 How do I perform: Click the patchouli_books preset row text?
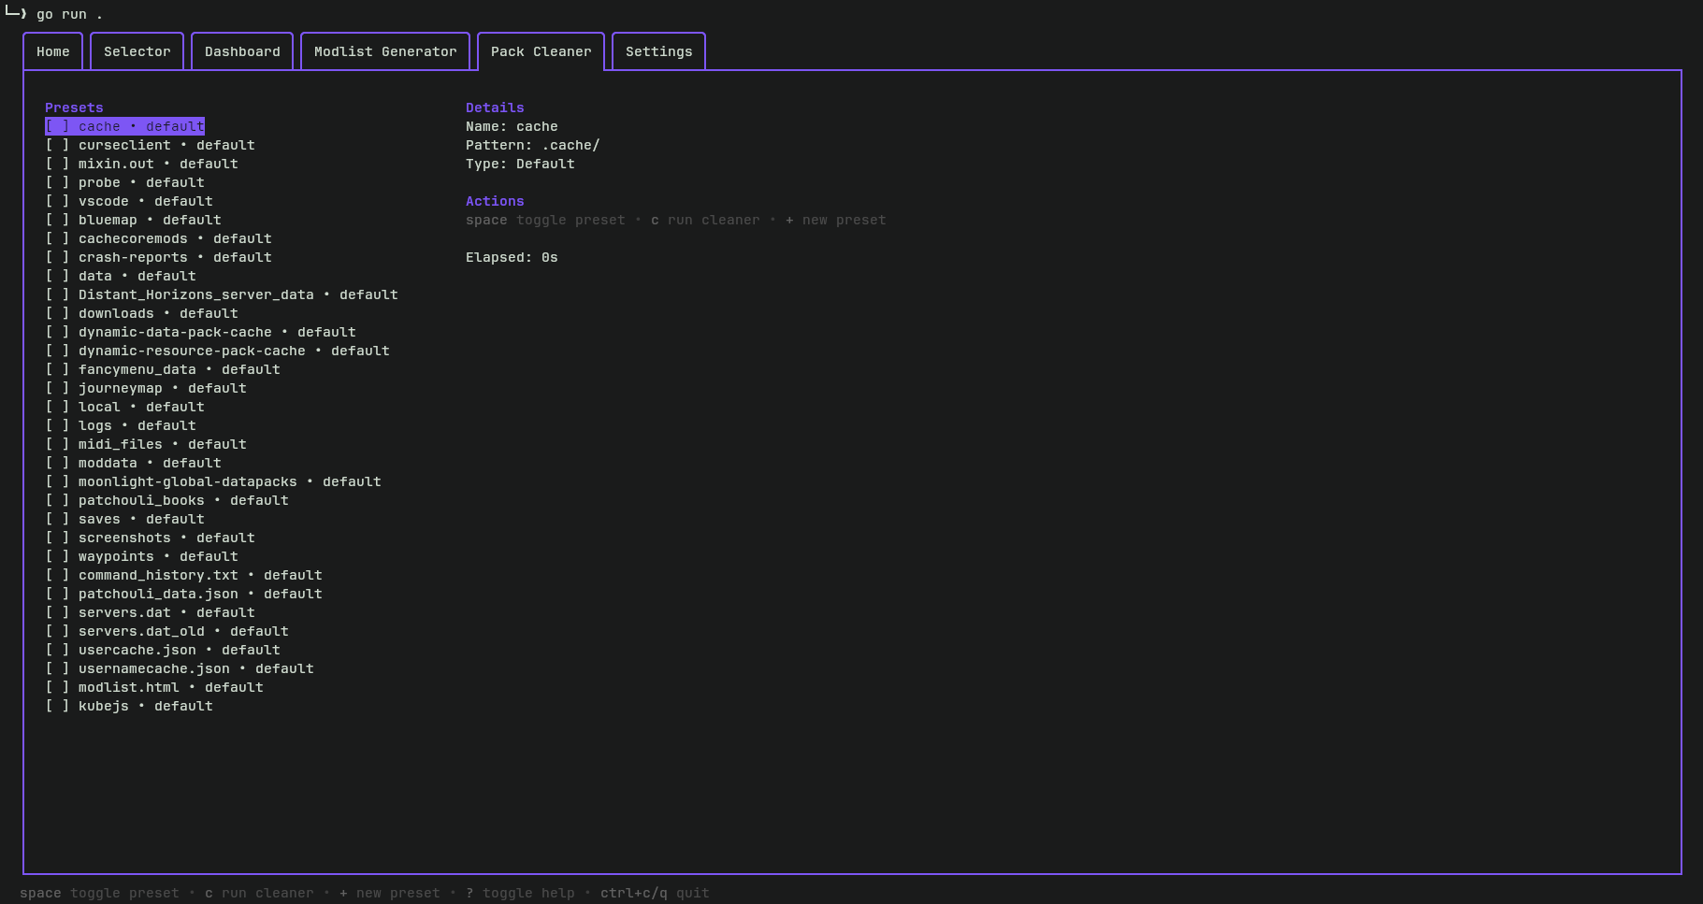click(183, 500)
